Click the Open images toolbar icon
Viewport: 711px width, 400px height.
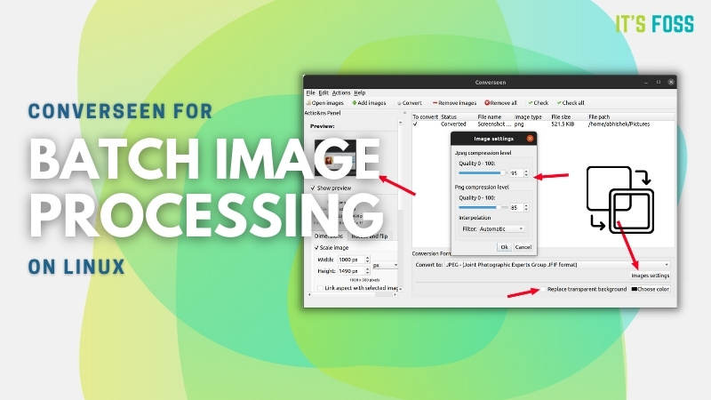point(308,103)
